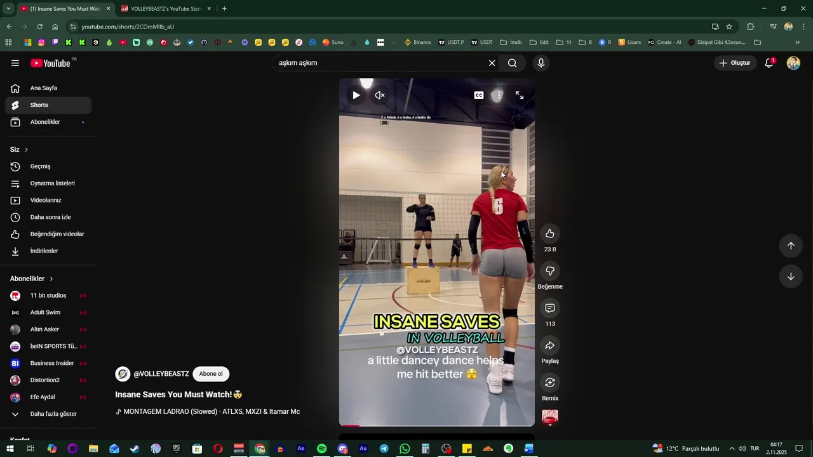This screenshot has height=457, width=813.
Task: Expand the Abonelikler subscriptions header
Action: [x=32, y=279]
